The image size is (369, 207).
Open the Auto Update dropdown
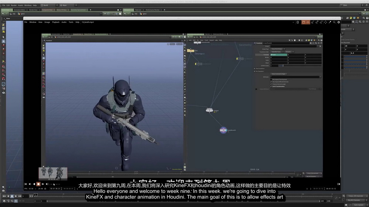(x=359, y=205)
